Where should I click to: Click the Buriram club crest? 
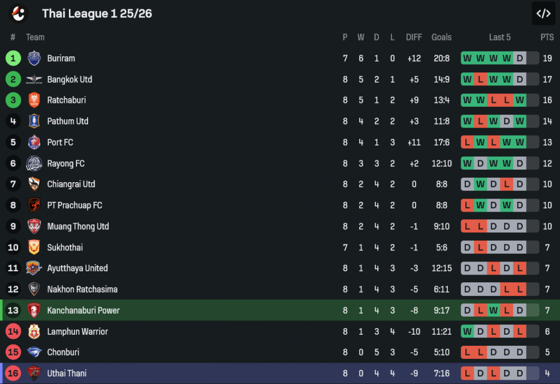coord(34,59)
